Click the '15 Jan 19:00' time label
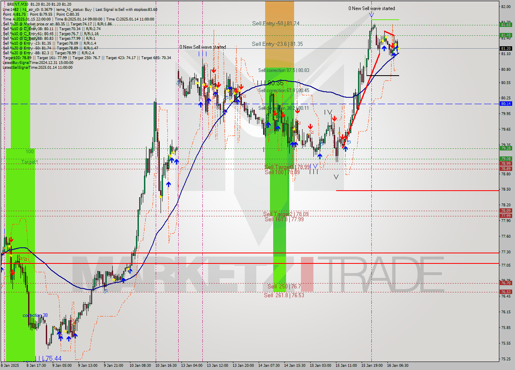Screen dimensions: 515x370 click(372, 366)
